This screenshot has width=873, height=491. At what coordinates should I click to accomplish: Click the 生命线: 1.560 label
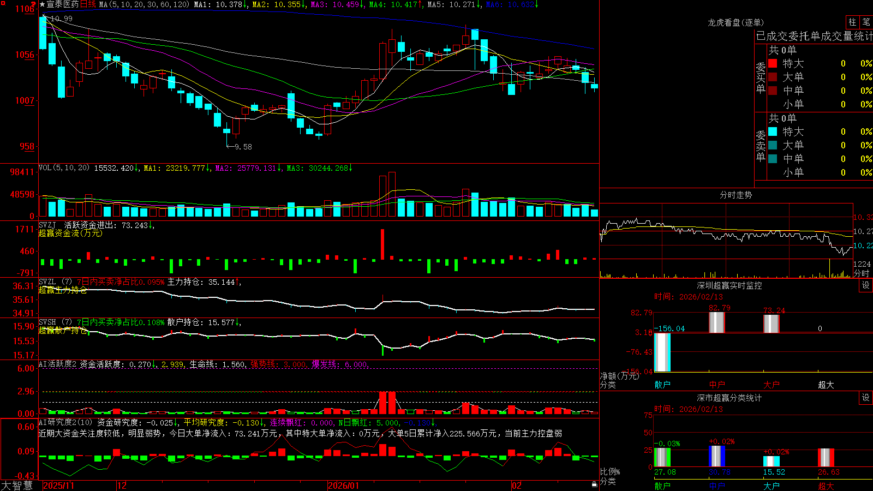click(x=218, y=364)
